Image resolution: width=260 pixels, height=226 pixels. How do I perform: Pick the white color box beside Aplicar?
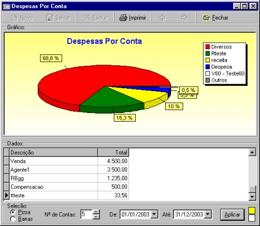(252, 218)
